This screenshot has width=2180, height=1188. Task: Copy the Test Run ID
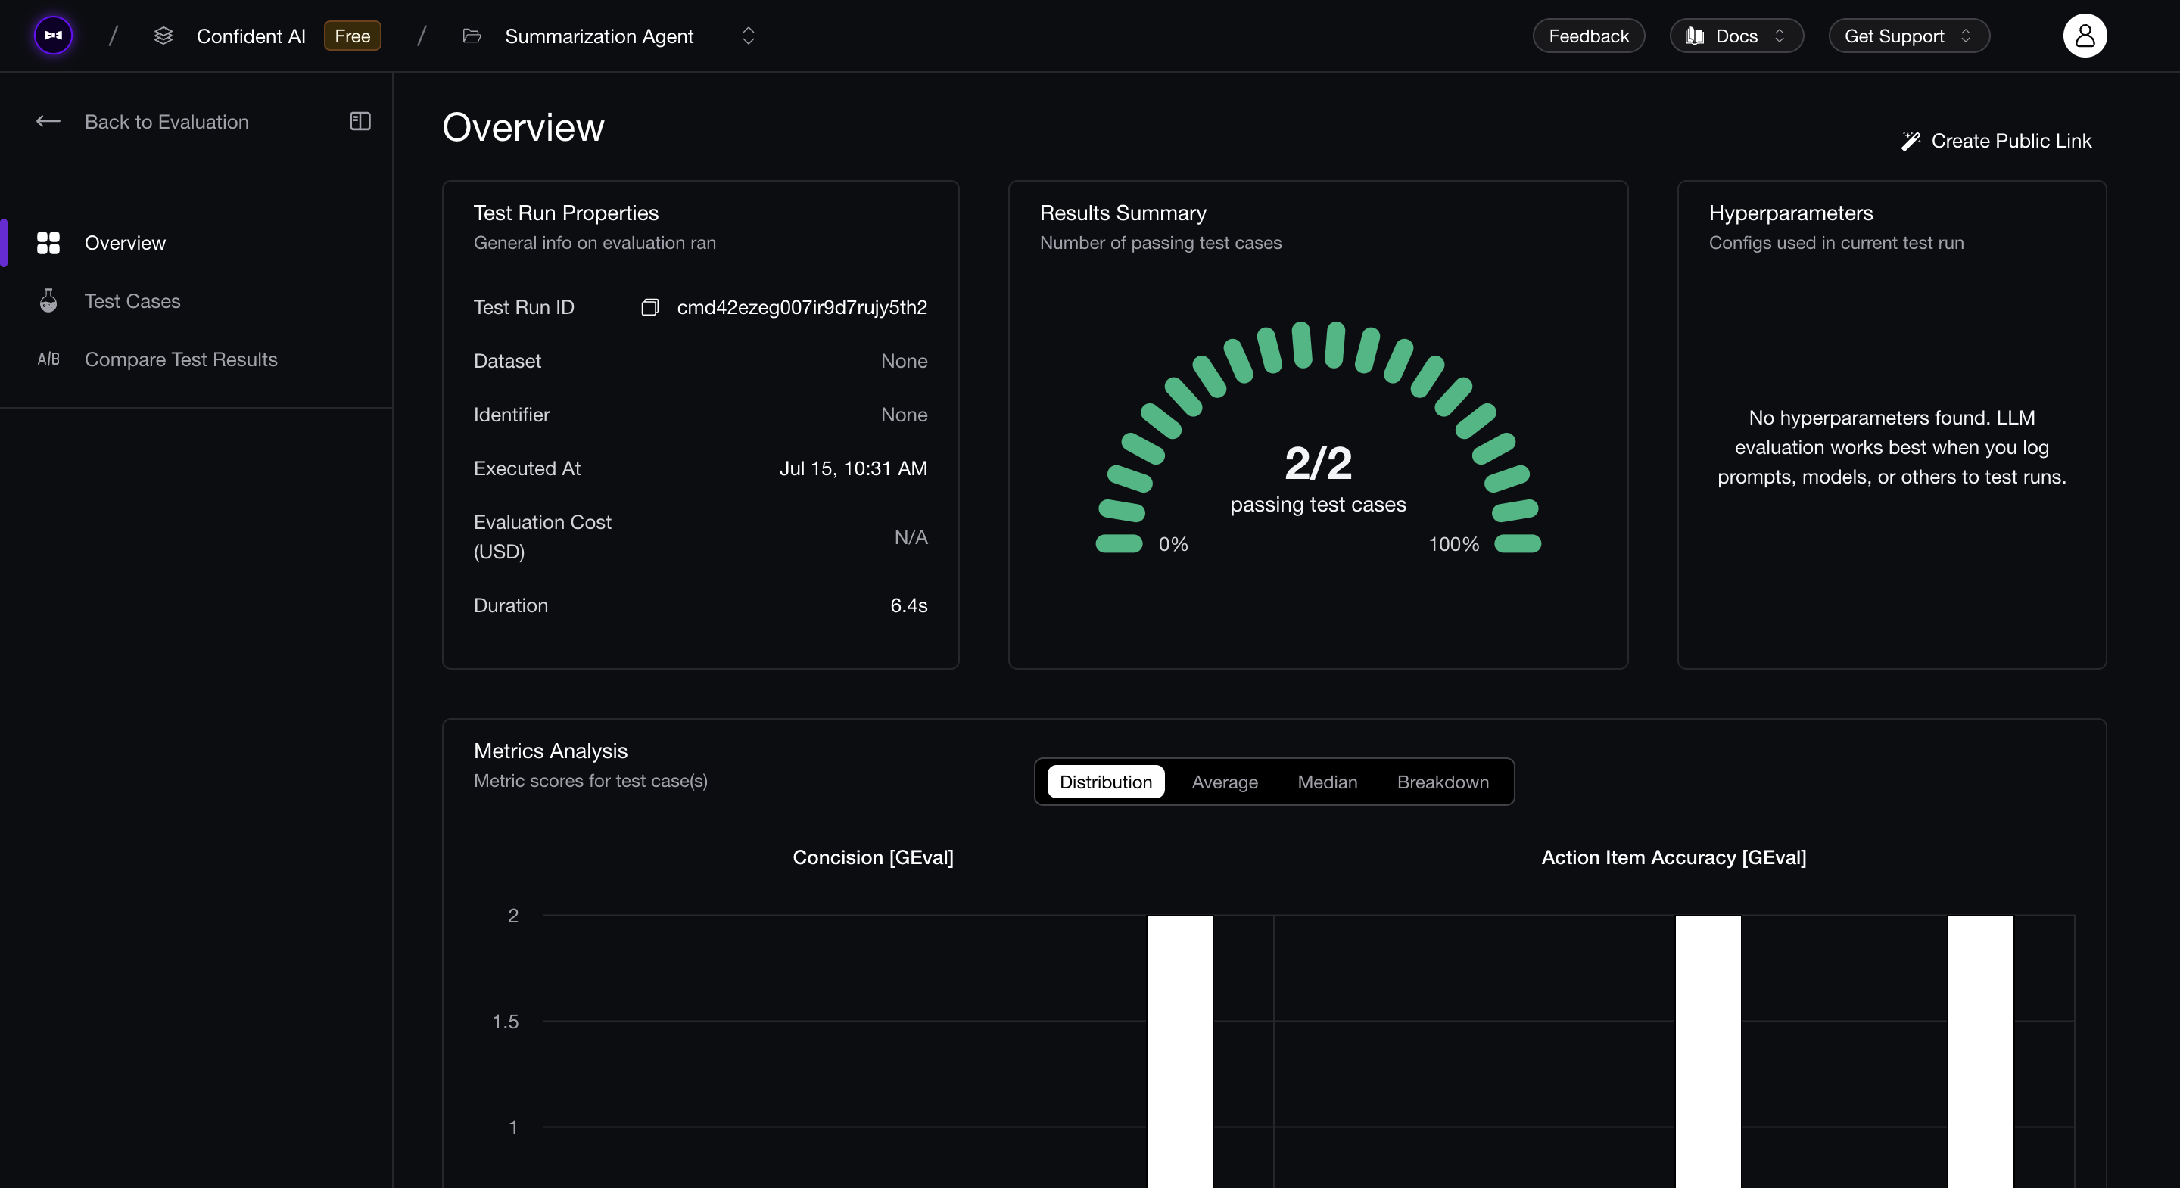click(x=650, y=307)
